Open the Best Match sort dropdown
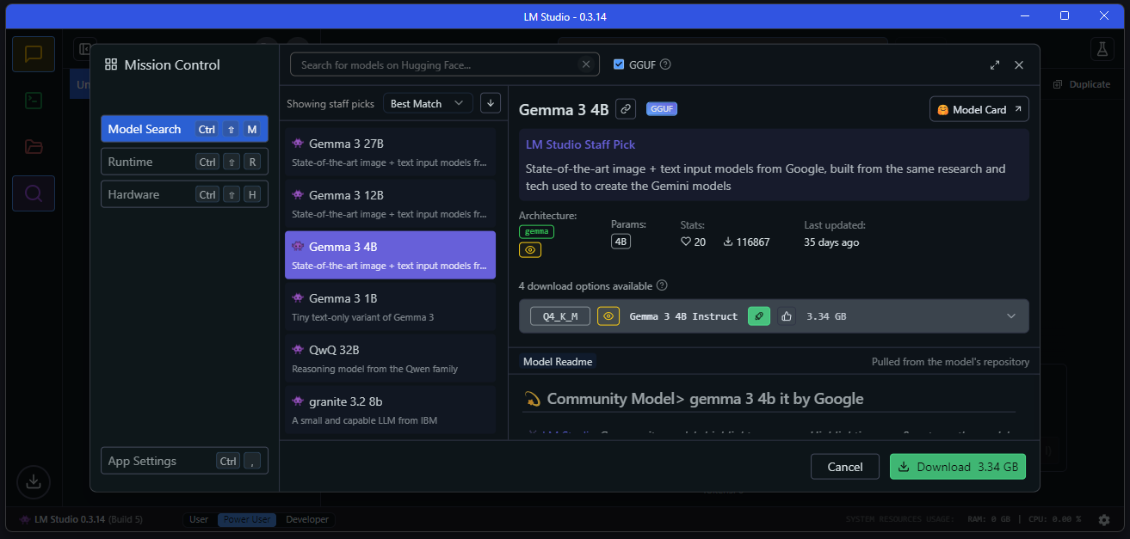Image resolution: width=1130 pixels, height=539 pixels. [x=428, y=103]
